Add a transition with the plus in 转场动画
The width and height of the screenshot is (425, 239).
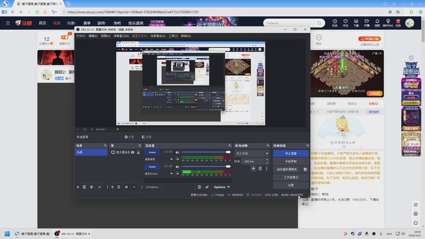[x=253, y=168]
